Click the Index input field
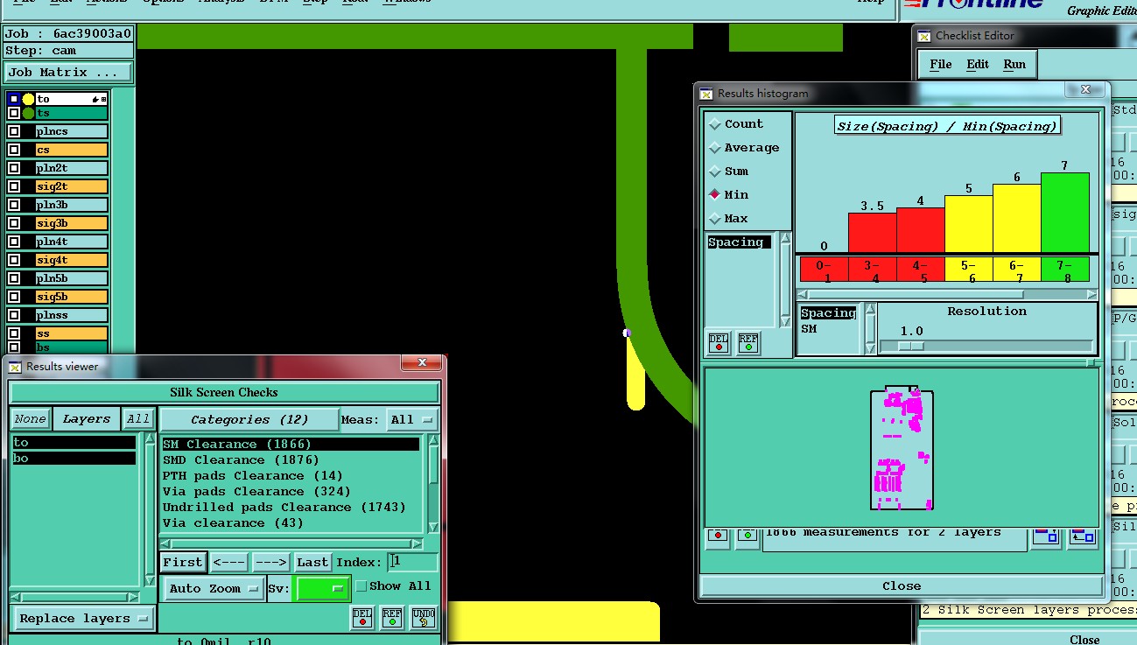The height and width of the screenshot is (645, 1137). click(412, 562)
